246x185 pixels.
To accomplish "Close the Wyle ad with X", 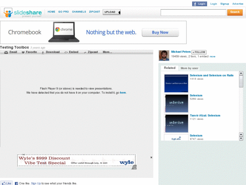I will [151, 157].
